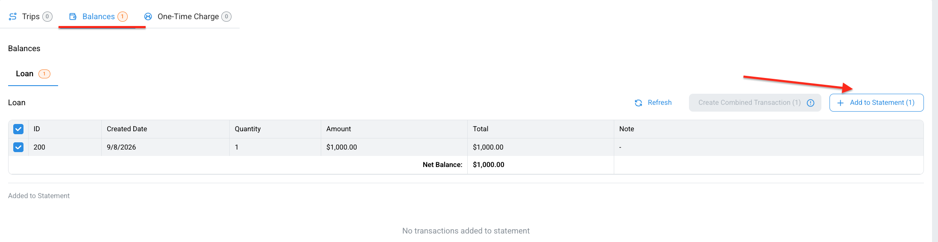Switch to the One-Time Charge tab
The width and height of the screenshot is (938, 242).
click(x=188, y=16)
